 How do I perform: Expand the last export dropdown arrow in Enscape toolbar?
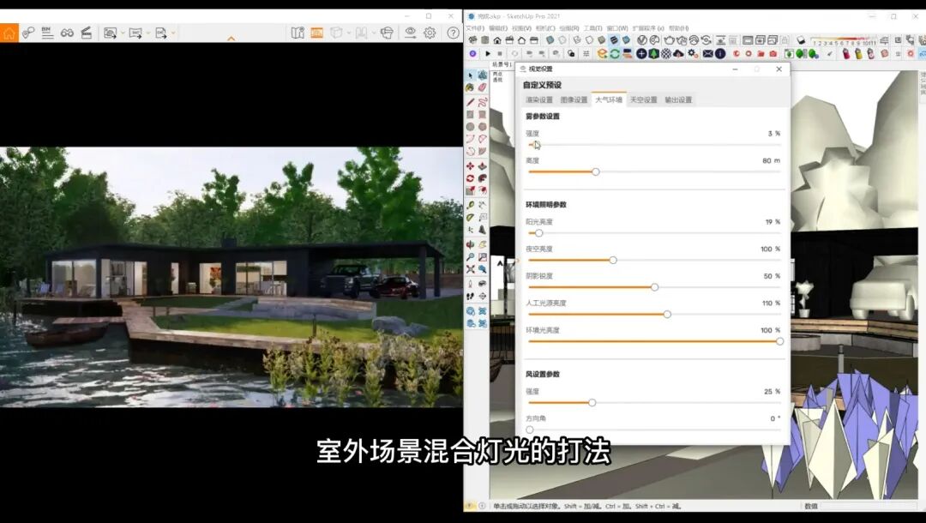pos(173,33)
